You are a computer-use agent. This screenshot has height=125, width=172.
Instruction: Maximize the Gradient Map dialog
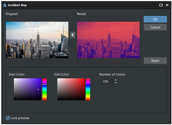point(161,5)
